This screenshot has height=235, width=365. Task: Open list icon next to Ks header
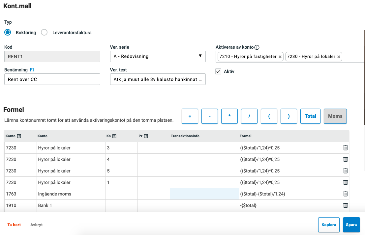pos(114,136)
